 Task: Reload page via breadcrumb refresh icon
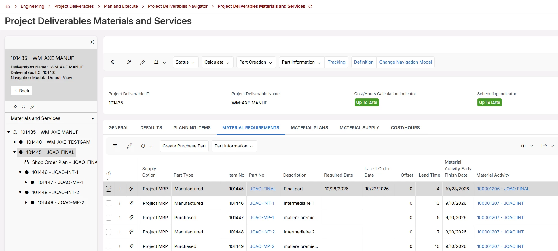point(310,6)
